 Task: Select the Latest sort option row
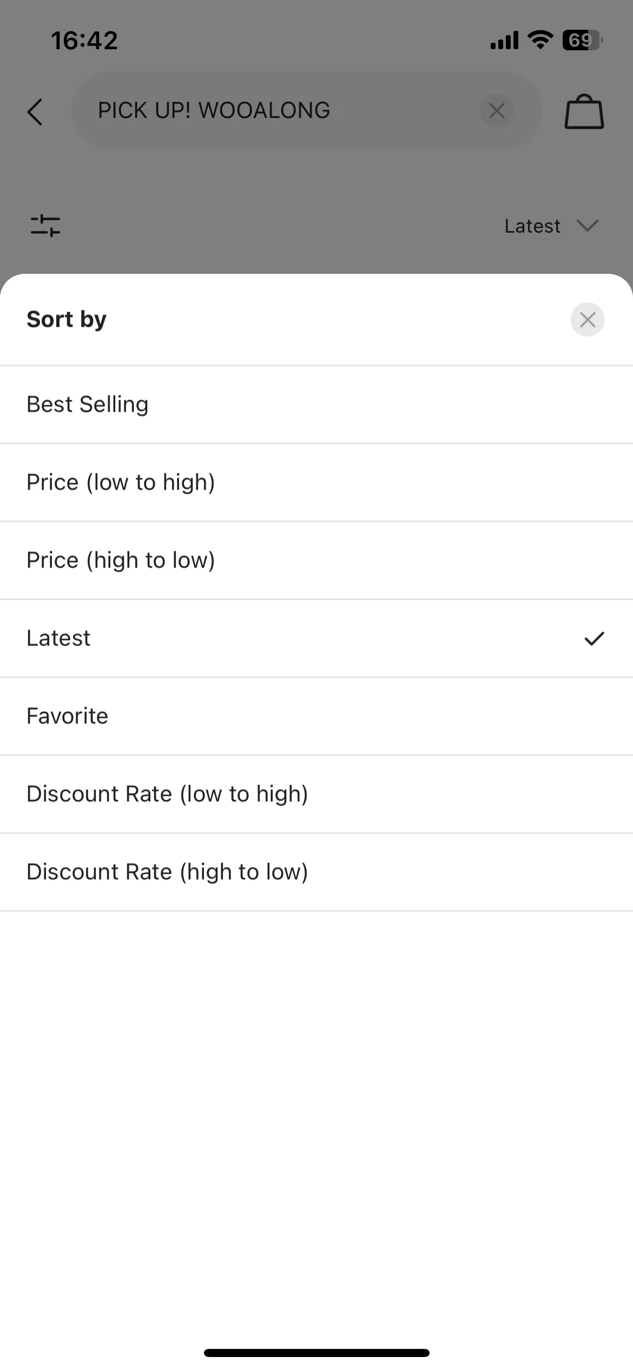click(x=316, y=638)
